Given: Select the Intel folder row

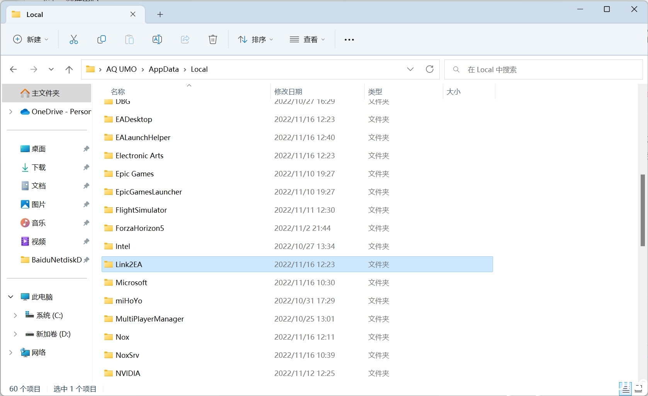Looking at the screenshot, I should pos(297,246).
